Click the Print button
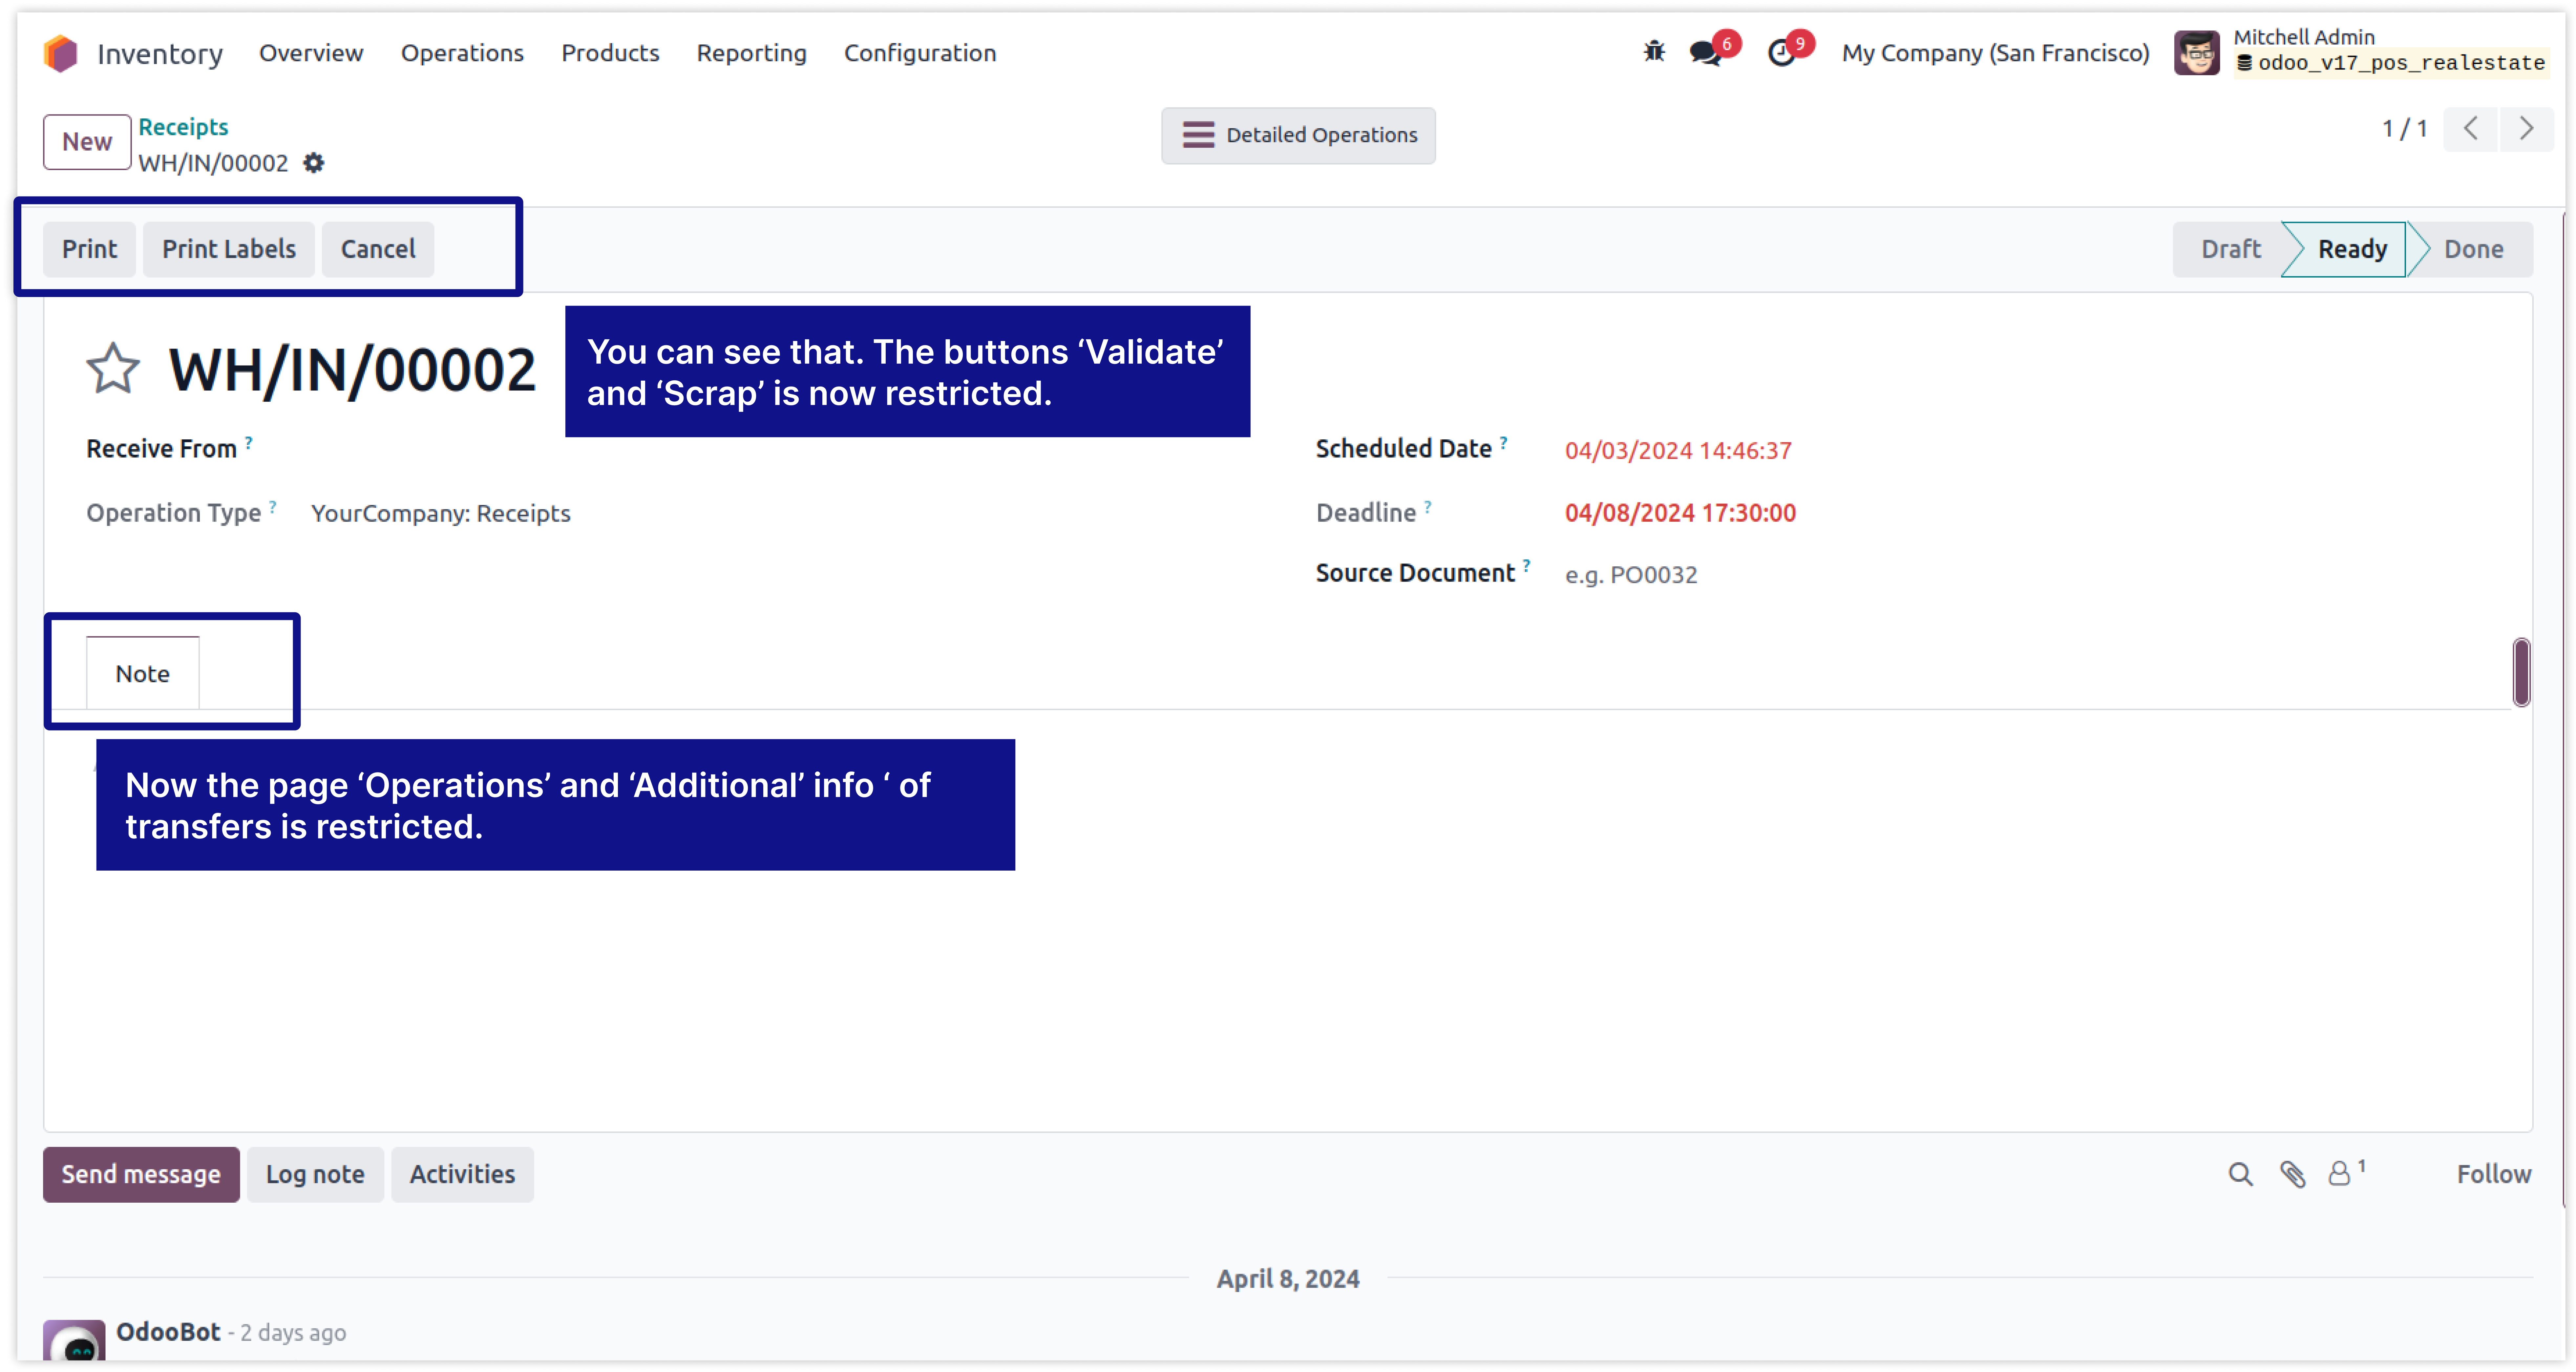The height and width of the screenshot is (1372, 2576). tap(89, 249)
